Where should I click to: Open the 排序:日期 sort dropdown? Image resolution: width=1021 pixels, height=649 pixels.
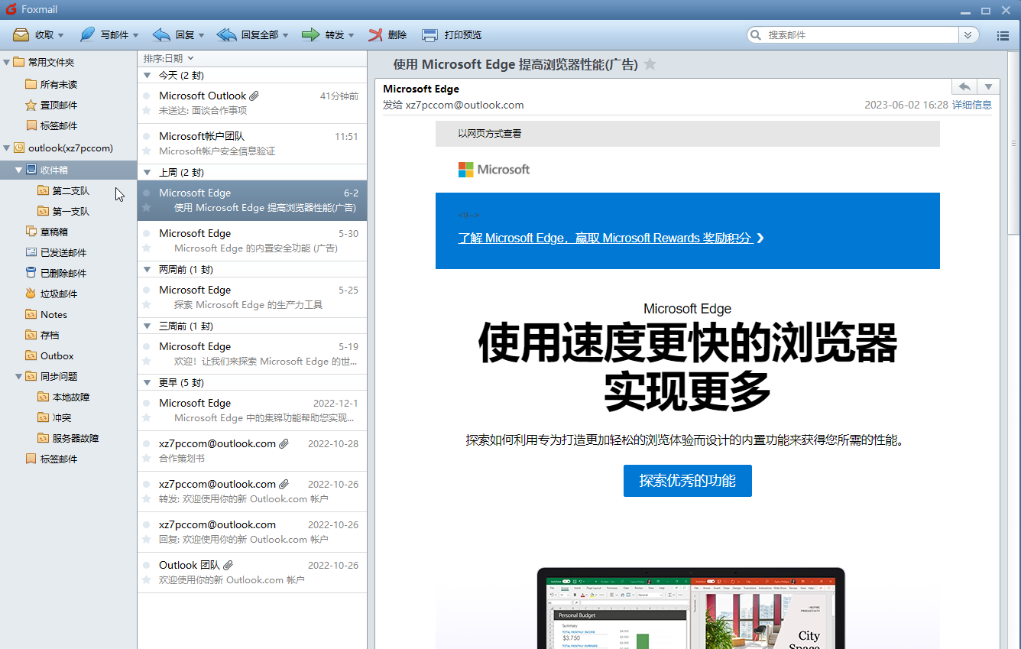click(x=168, y=58)
